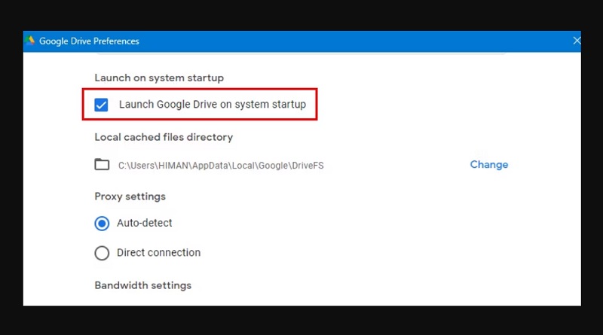Click the Google Drive logo in title bar
603x335 pixels.
[30, 41]
